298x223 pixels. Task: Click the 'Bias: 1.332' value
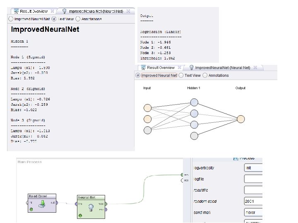(23, 78)
